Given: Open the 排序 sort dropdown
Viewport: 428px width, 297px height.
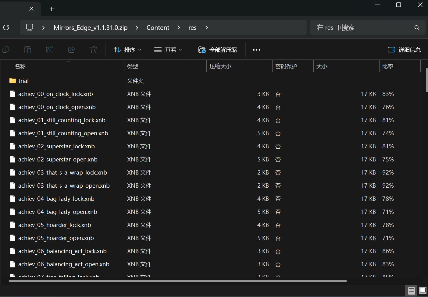Looking at the screenshot, I should (x=127, y=50).
